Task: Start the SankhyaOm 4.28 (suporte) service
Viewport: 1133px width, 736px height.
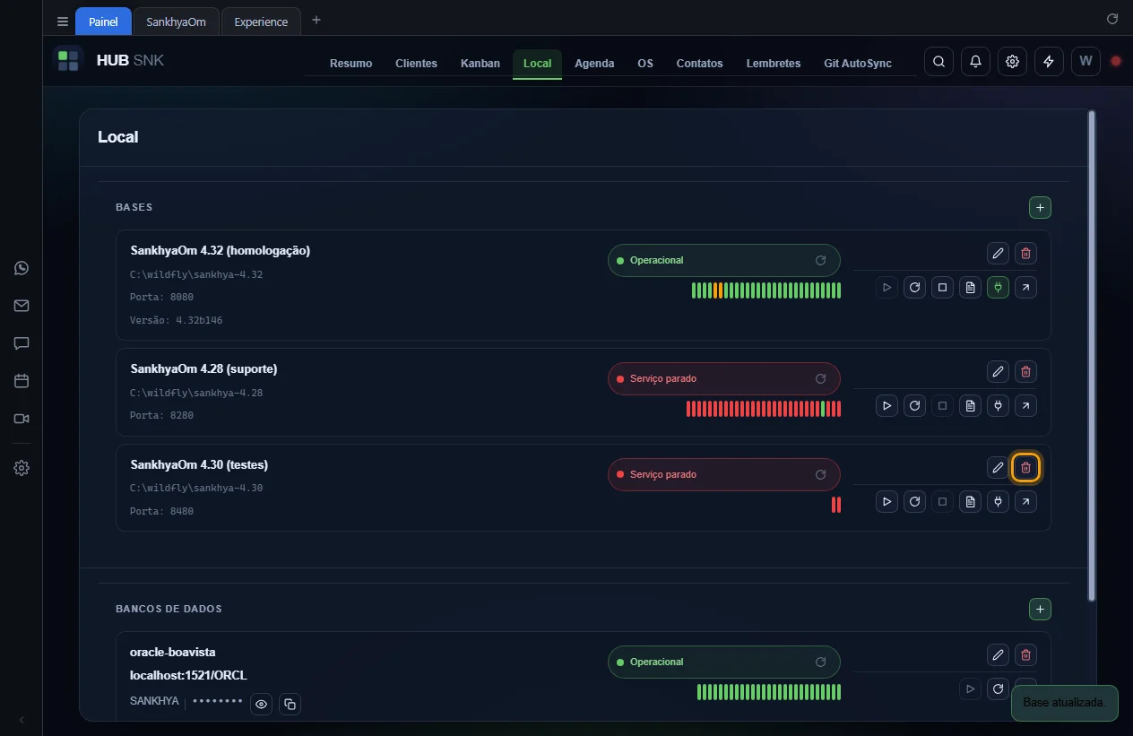Action: pos(887,406)
